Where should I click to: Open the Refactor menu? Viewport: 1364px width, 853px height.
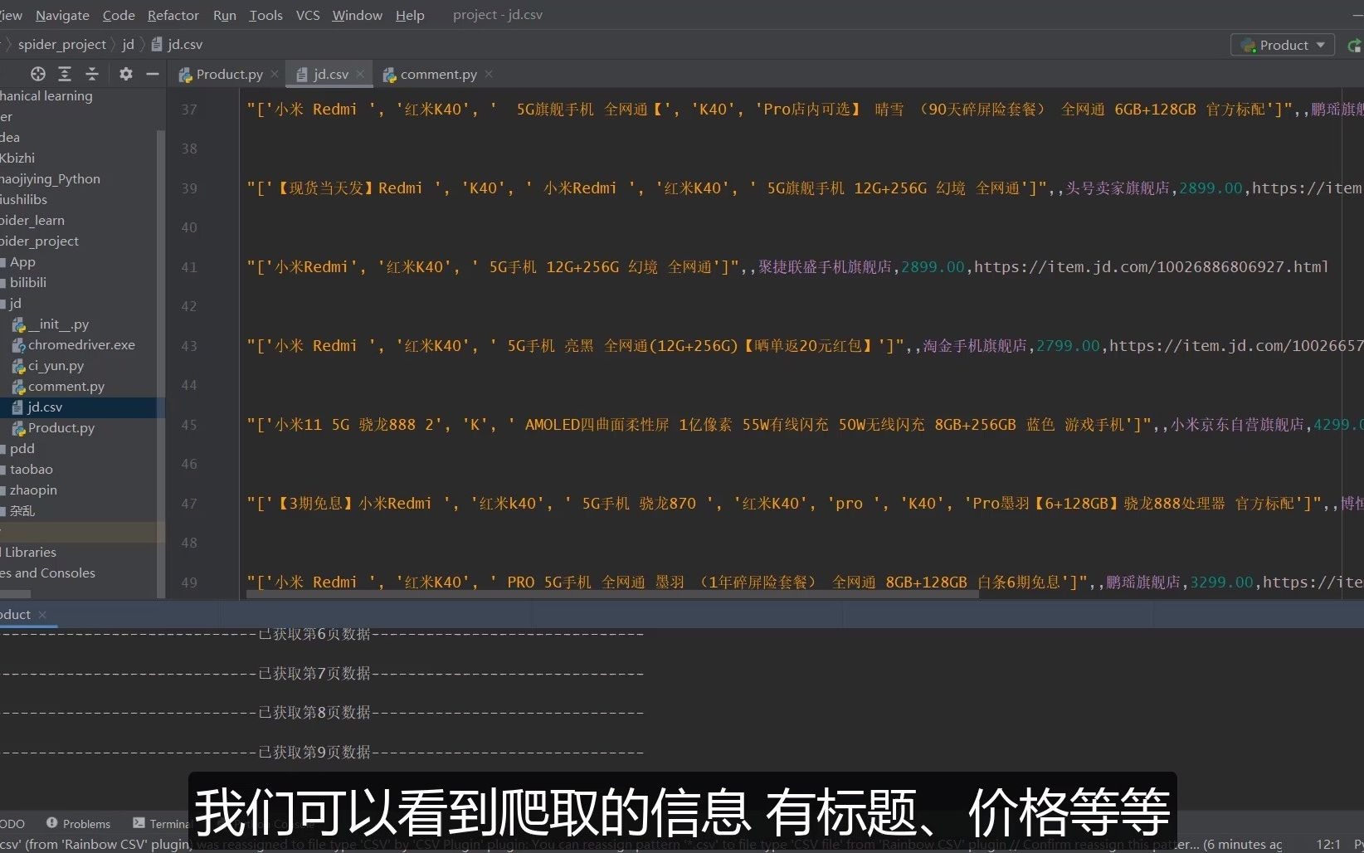(173, 15)
